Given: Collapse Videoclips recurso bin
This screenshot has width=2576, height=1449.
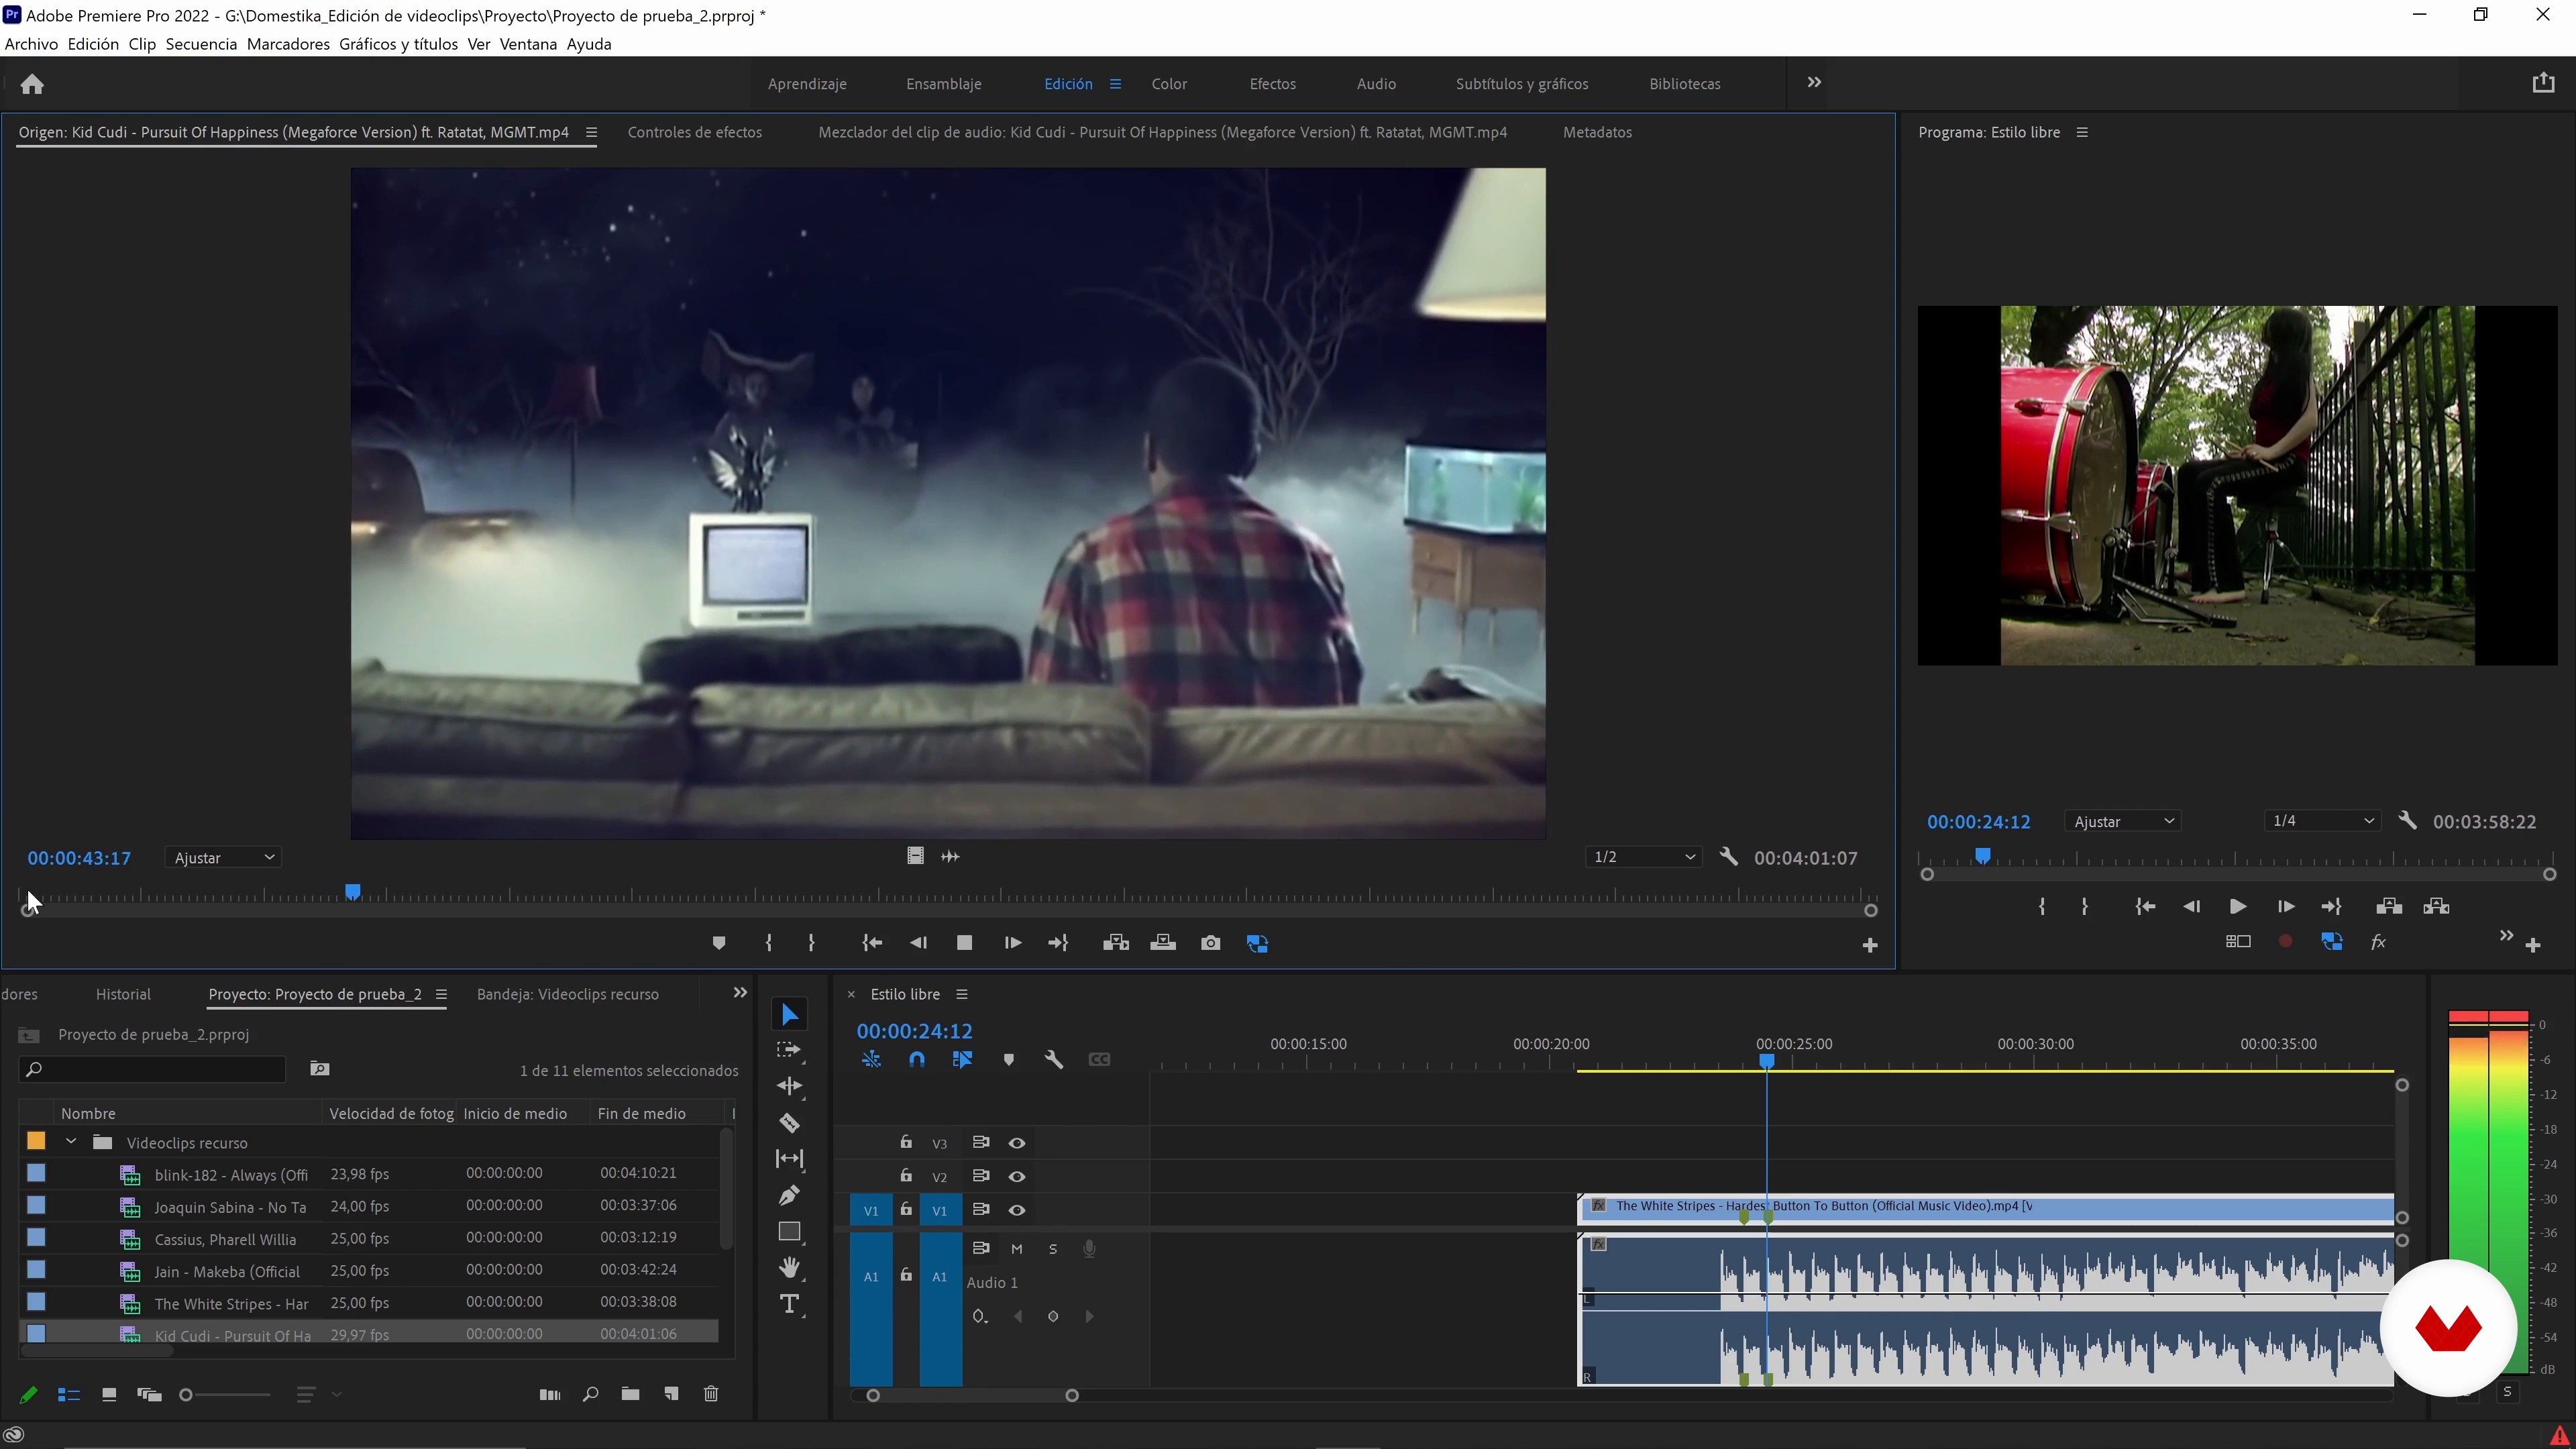Looking at the screenshot, I should pyautogui.click(x=71, y=1142).
